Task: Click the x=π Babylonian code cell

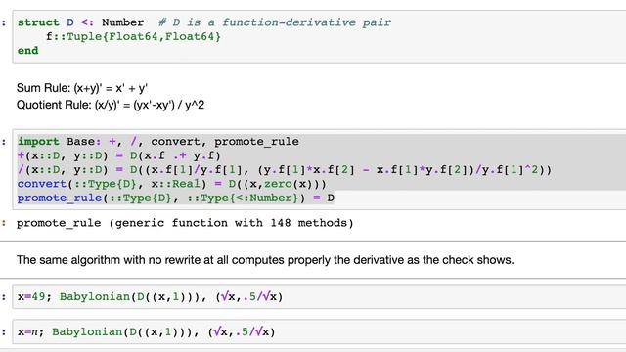Action: pyautogui.click(x=319, y=332)
